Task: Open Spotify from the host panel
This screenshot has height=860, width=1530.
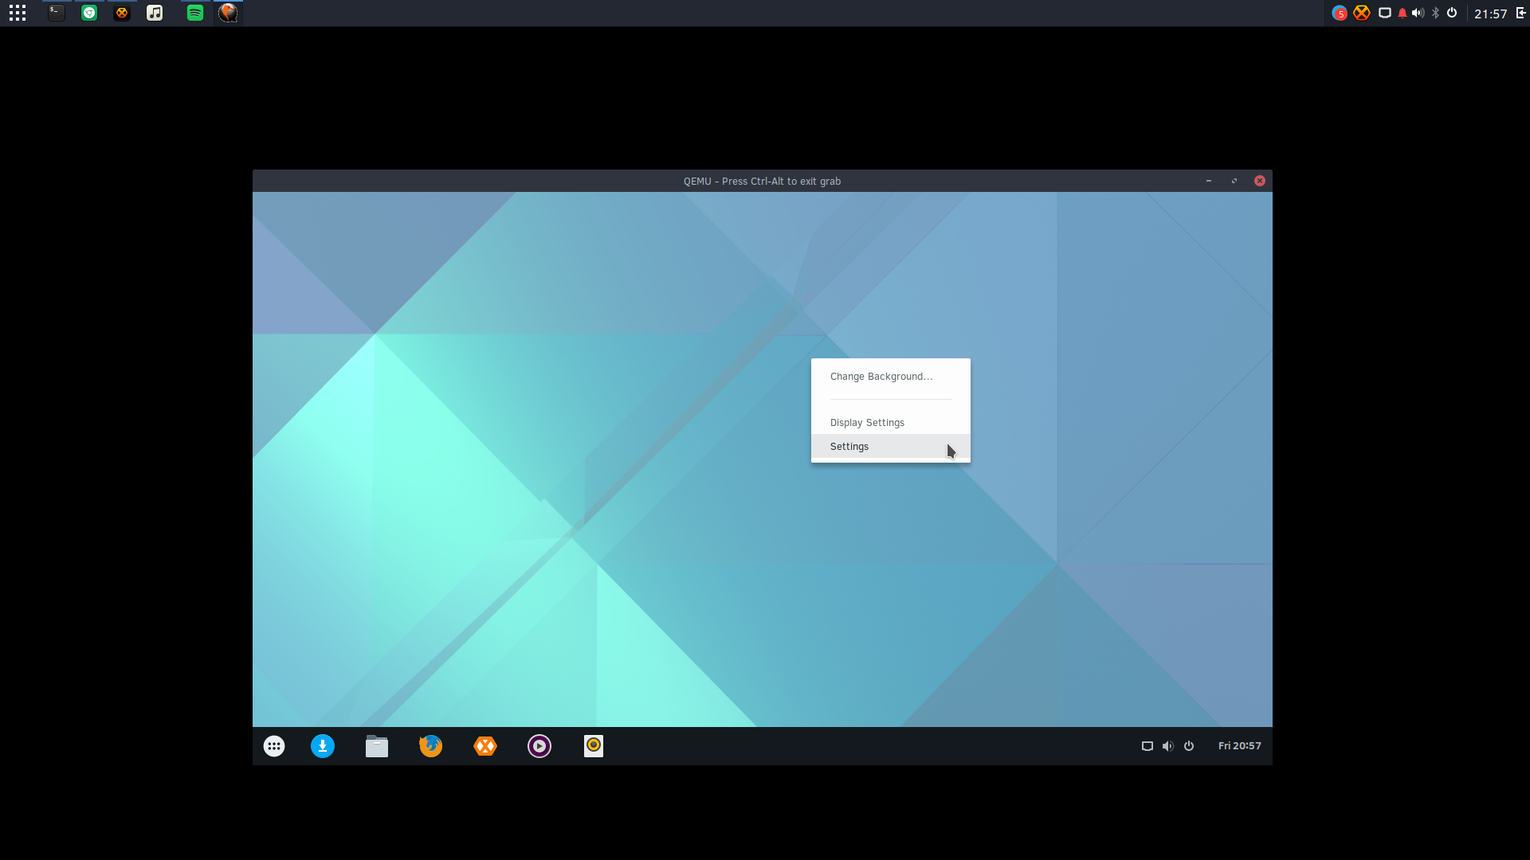Action: (195, 13)
